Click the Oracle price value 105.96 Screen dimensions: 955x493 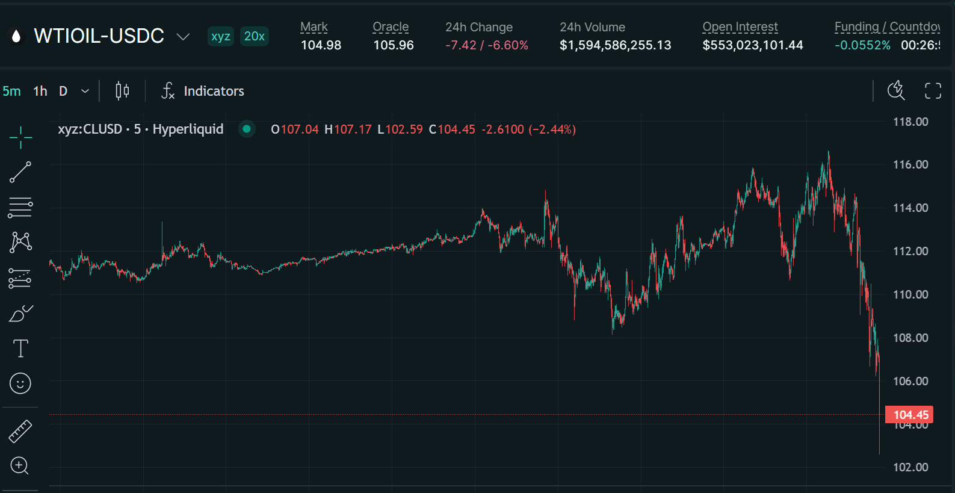tap(394, 45)
